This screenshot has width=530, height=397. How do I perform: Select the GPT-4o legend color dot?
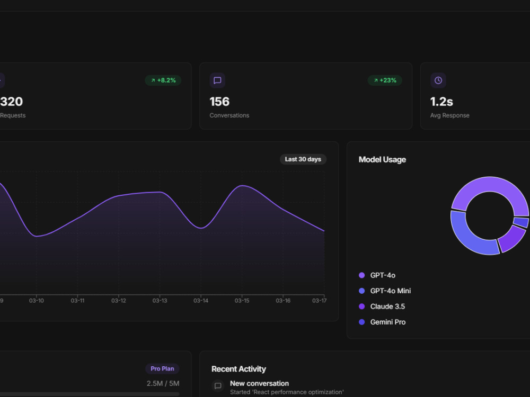click(x=361, y=275)
